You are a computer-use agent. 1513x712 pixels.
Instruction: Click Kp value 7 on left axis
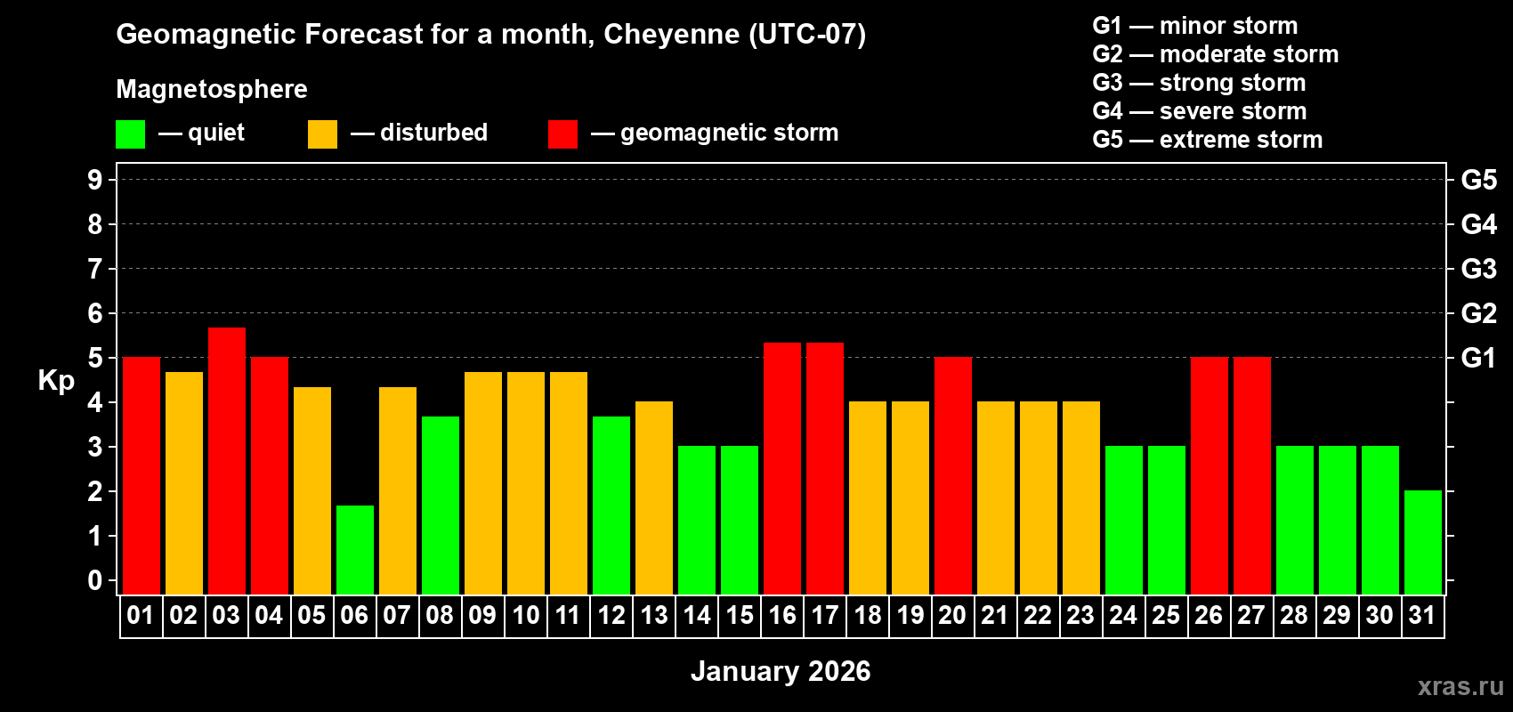(95, 269)
